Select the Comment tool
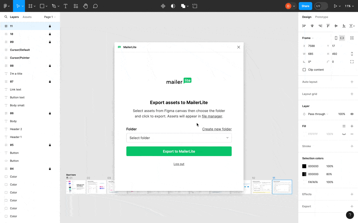This screenshot has height=223, width=358. 95,6
